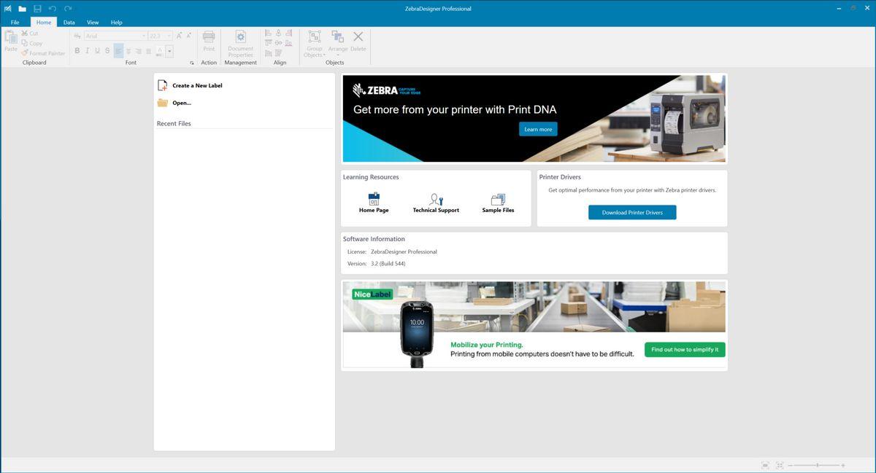The image size is (876, 473).
Task: Click the save icon in quick access toolbar
Action: (37, 9)
